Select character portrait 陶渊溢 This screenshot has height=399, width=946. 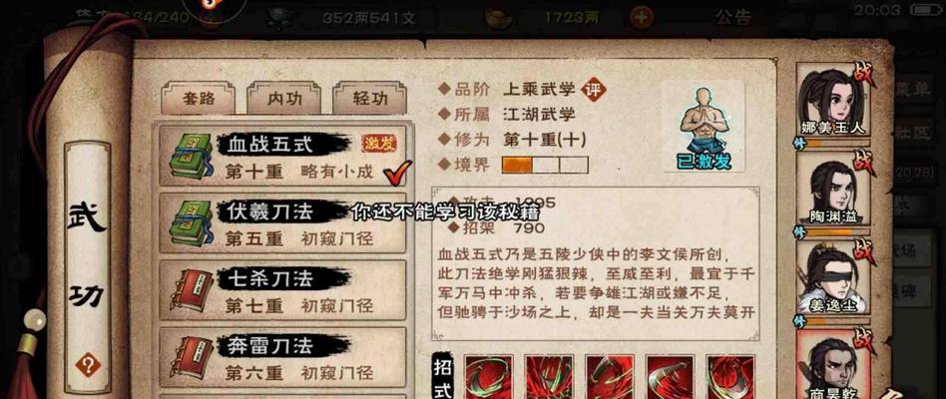(832, 190)
